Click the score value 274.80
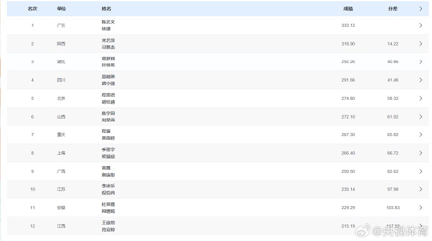Viewport: 432px width, 241px height. pos(348,99)
